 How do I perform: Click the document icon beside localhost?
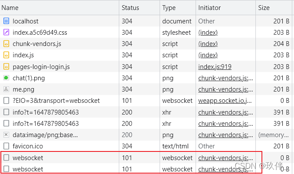tap(6, 21)
